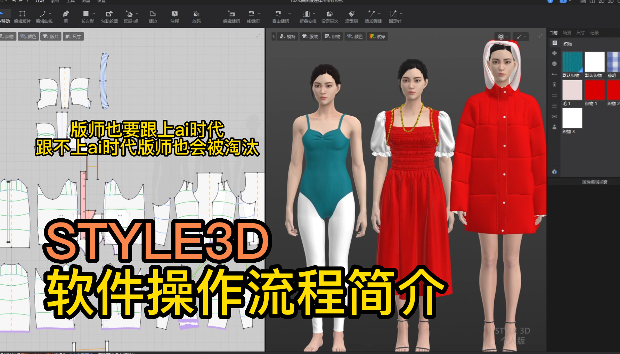Select the 编辑缝纫 edit sewing tool

tap(231, 17)
